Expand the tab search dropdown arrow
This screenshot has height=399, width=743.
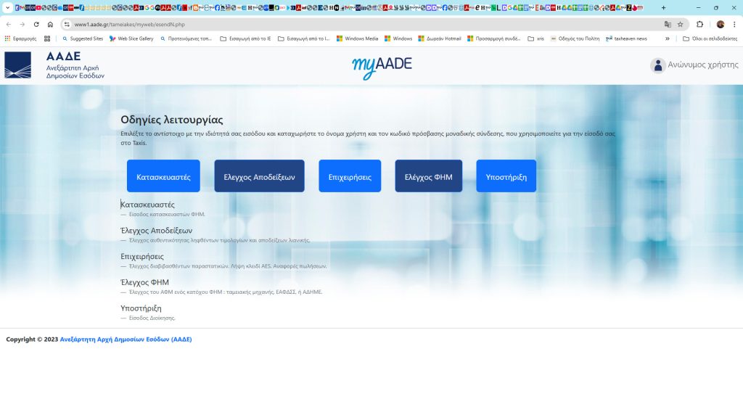7,7
